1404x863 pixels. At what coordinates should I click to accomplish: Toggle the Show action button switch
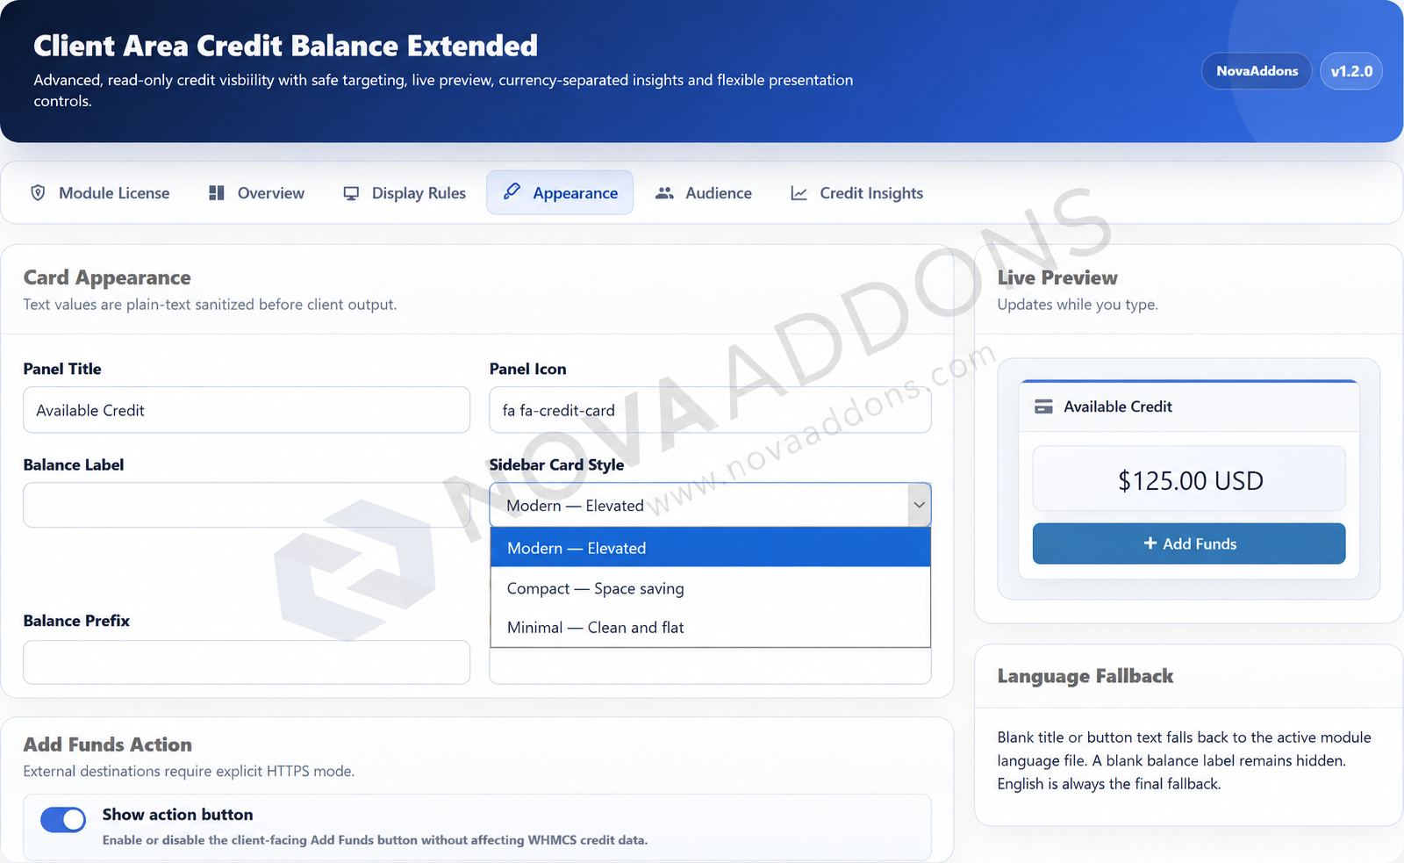coord(63,820)
